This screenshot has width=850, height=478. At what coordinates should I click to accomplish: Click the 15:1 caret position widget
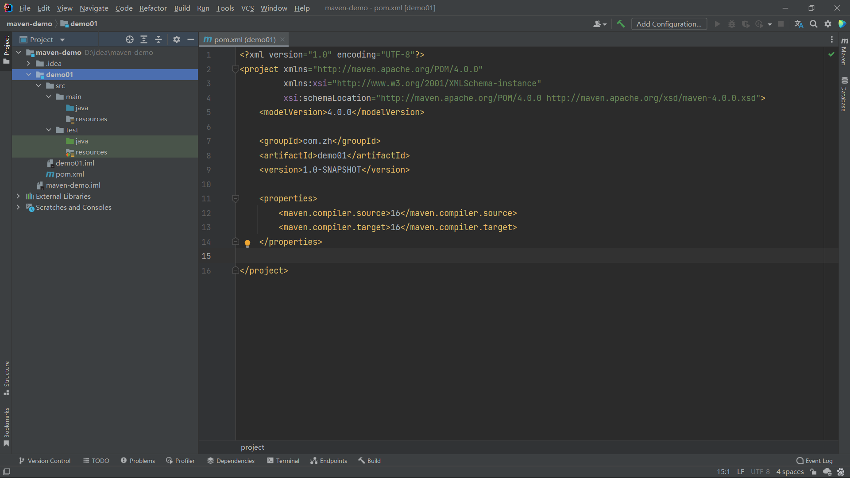pos(723,472)
